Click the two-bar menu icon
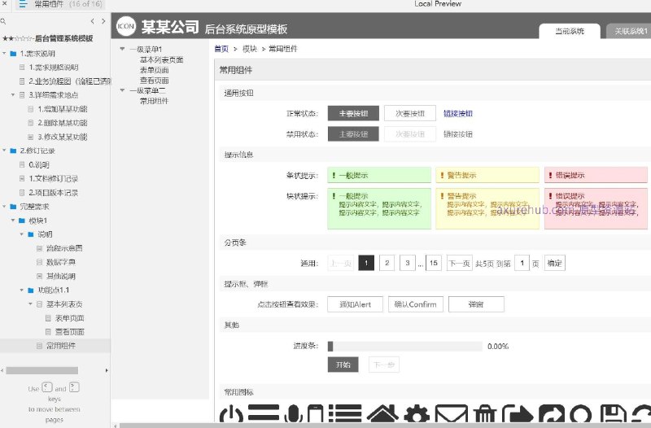The width and height of the screenshot is (651, 428). coord(263,413)
